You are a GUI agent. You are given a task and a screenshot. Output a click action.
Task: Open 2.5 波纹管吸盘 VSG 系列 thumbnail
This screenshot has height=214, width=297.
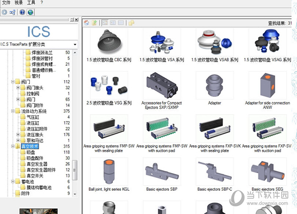109,86
